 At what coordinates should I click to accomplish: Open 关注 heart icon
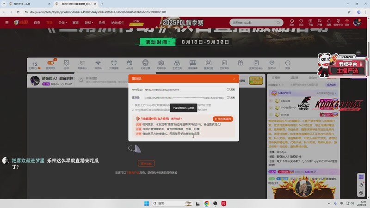coord(301,22)
